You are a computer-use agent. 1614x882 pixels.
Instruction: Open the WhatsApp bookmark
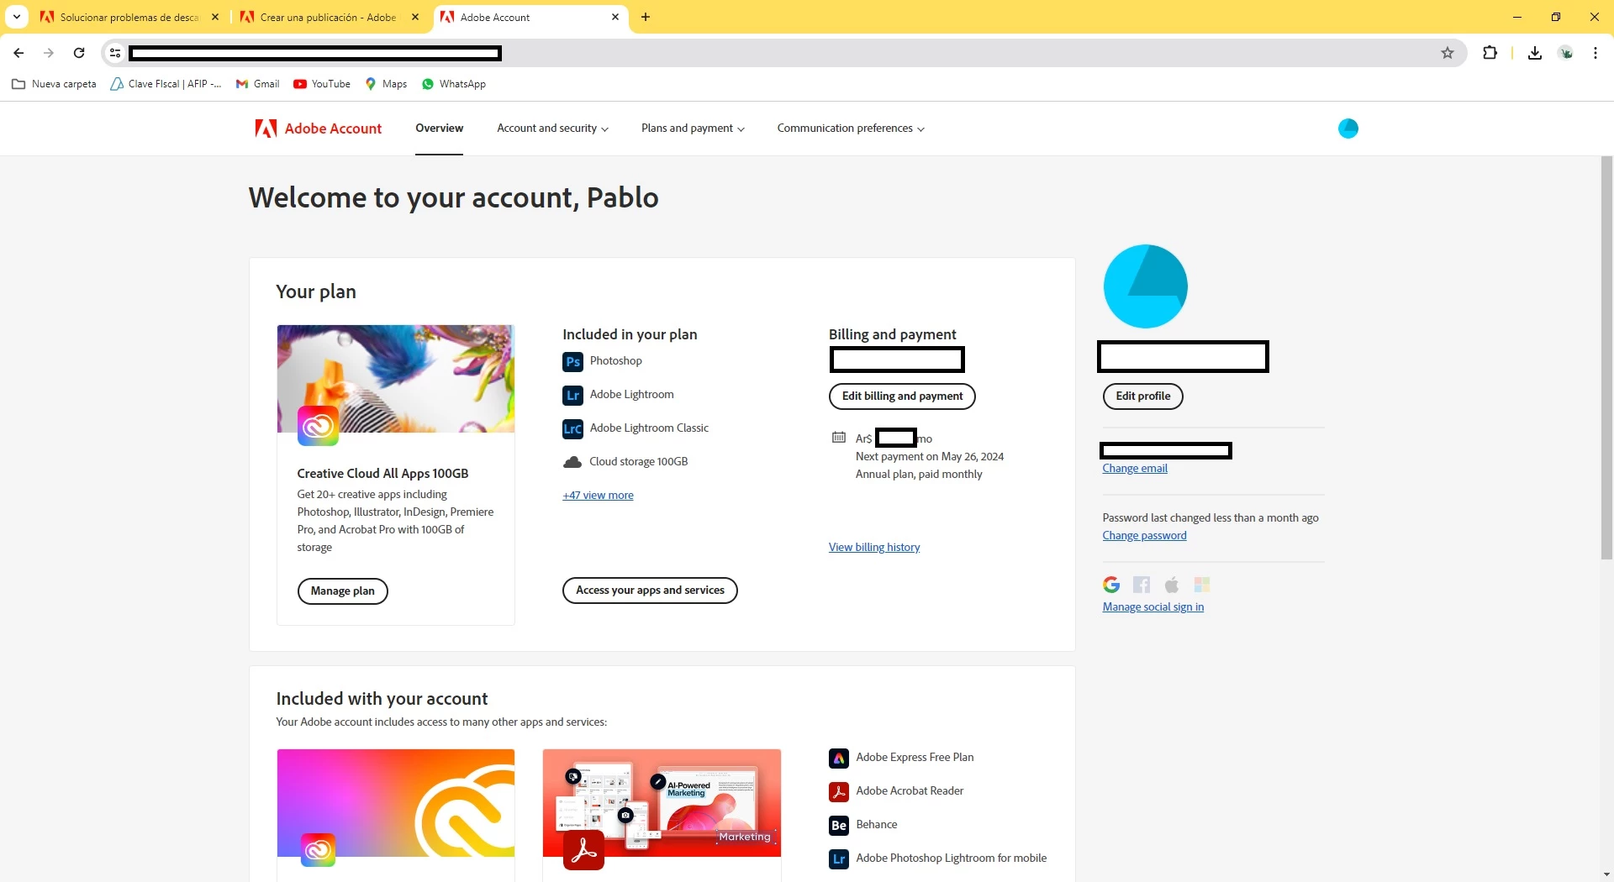[x=454, y=84]
